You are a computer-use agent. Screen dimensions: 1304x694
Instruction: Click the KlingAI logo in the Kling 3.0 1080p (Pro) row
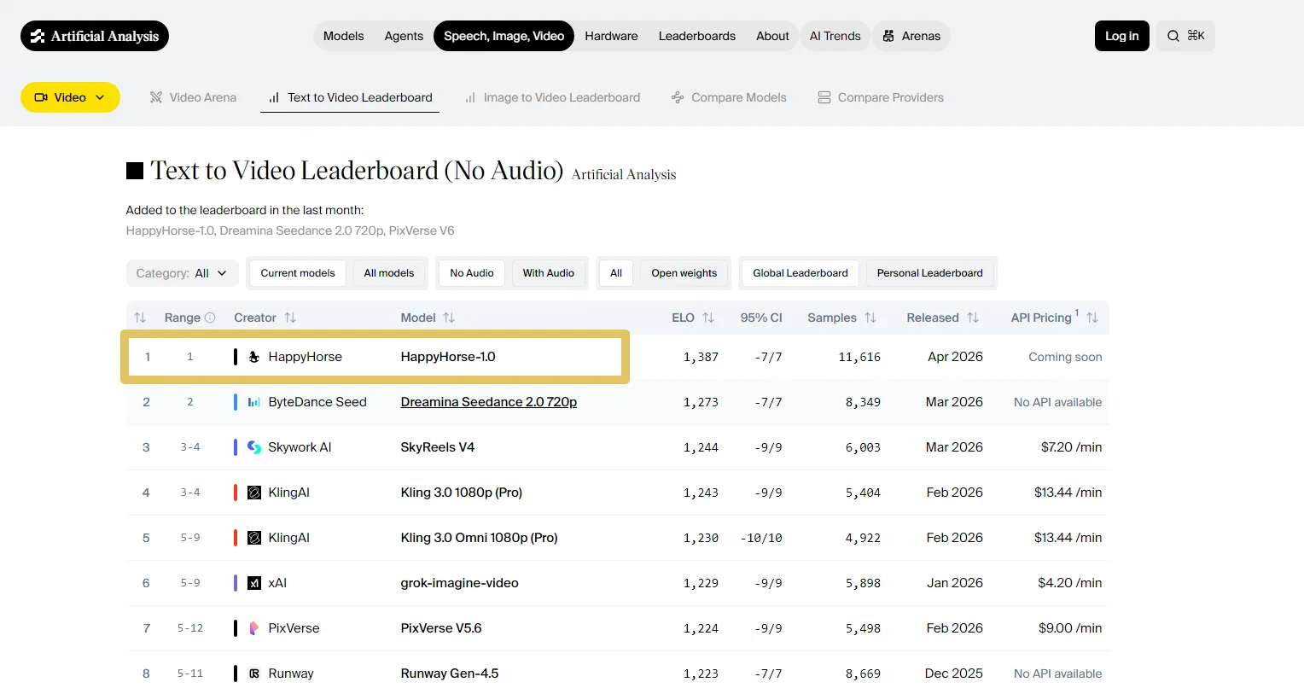[254, 493]
